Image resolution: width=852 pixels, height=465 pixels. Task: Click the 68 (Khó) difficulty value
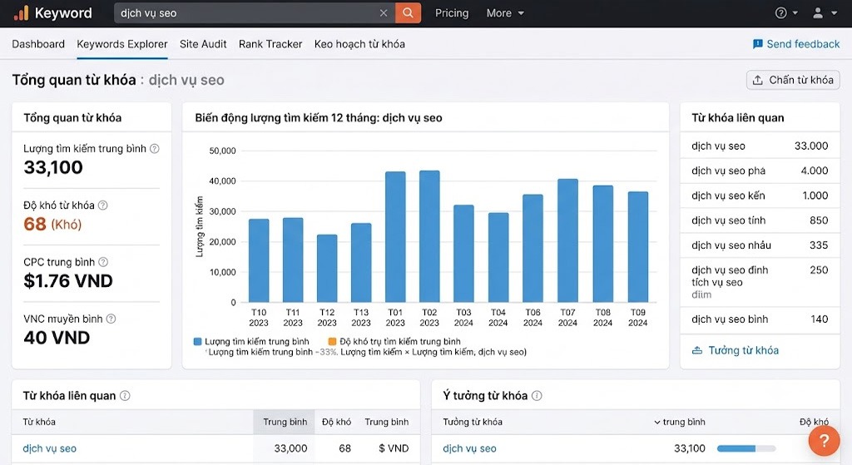(52, 224)
